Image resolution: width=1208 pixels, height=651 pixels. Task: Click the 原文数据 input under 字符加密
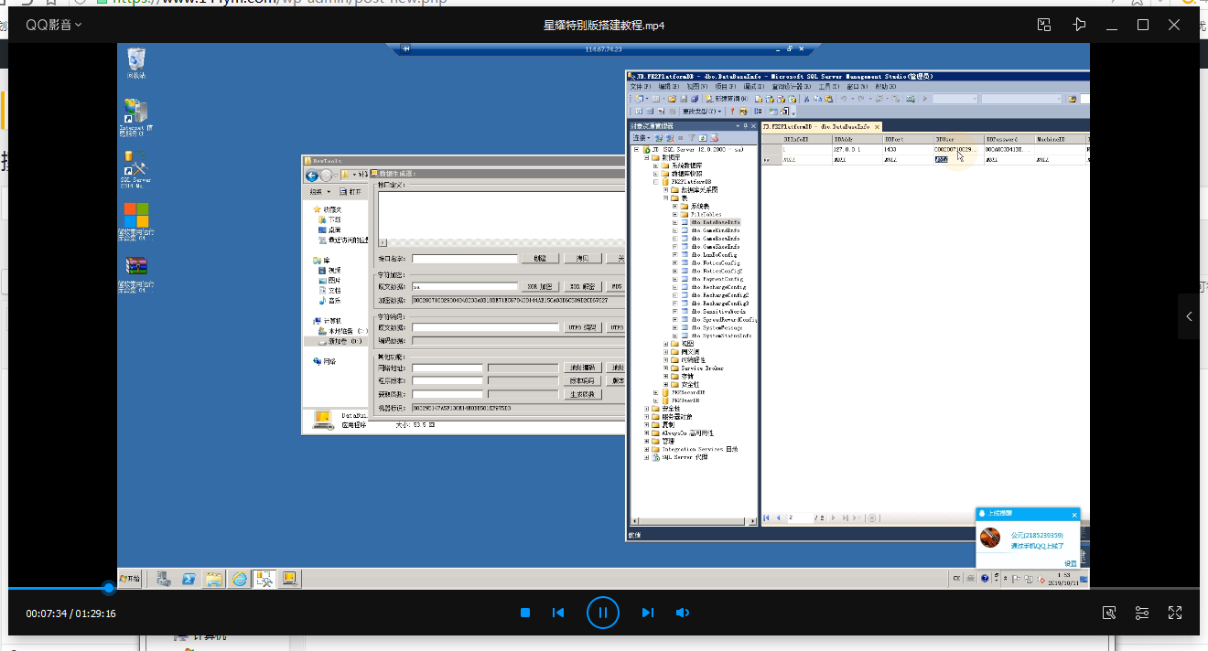coord(465,286)
